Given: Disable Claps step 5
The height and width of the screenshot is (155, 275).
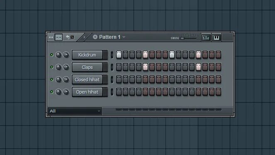Looking at the screenshot, I should pyautogui.click(x=146, y=67).
